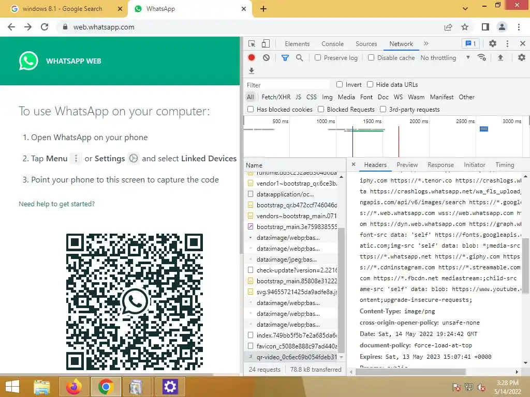Click the browser back arrow
530x397 pixels.
click(x=11, y=27)
